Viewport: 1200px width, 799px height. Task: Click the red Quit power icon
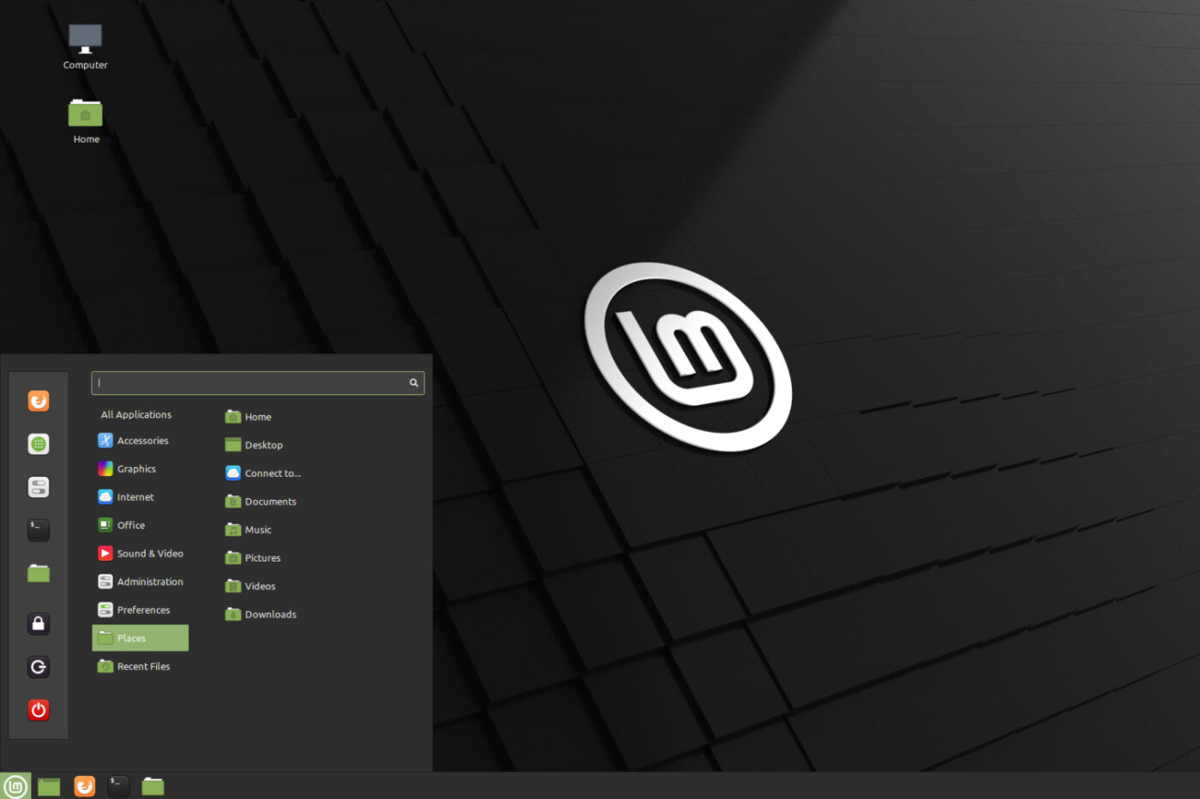39,710
